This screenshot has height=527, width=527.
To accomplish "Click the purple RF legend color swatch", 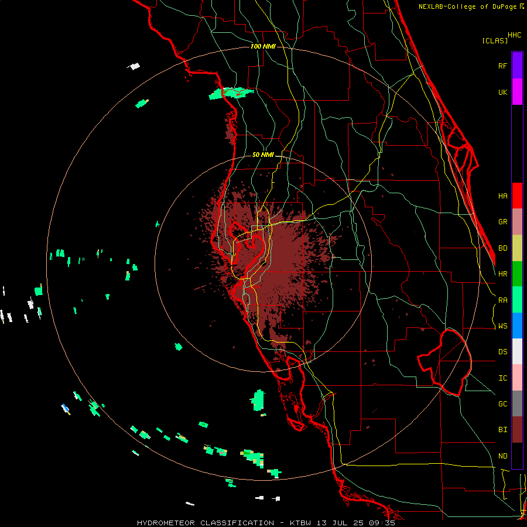I will 517,65.
